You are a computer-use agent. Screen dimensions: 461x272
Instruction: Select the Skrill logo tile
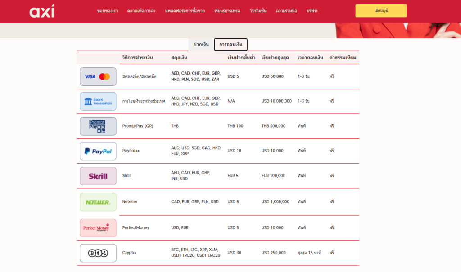[x=98, y=176]
